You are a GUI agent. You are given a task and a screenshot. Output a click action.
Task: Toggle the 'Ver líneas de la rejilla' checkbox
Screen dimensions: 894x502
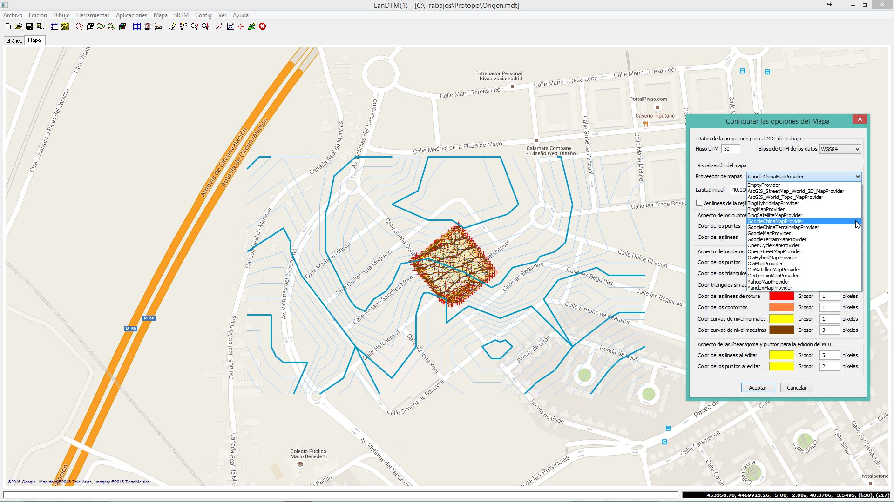699,203
